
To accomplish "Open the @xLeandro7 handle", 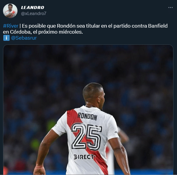I will pyautogui.click(x=34, y=14).
